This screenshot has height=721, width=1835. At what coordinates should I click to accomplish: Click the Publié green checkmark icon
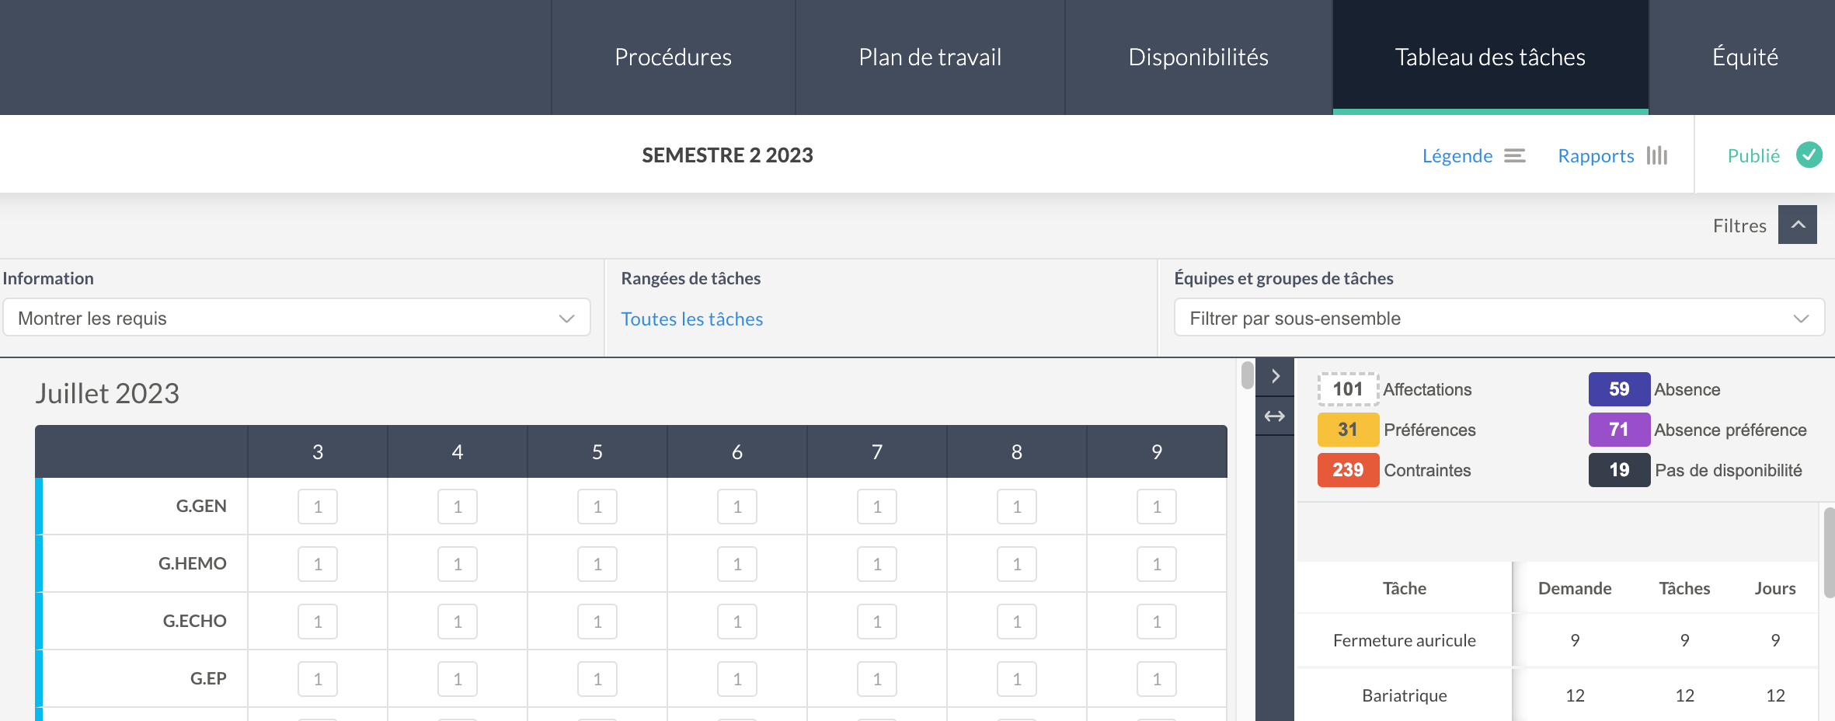(x=1809, y=155)
